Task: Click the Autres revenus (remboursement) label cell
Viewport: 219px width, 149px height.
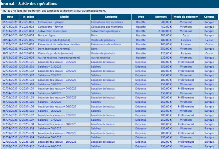Action: click(58, 58)
